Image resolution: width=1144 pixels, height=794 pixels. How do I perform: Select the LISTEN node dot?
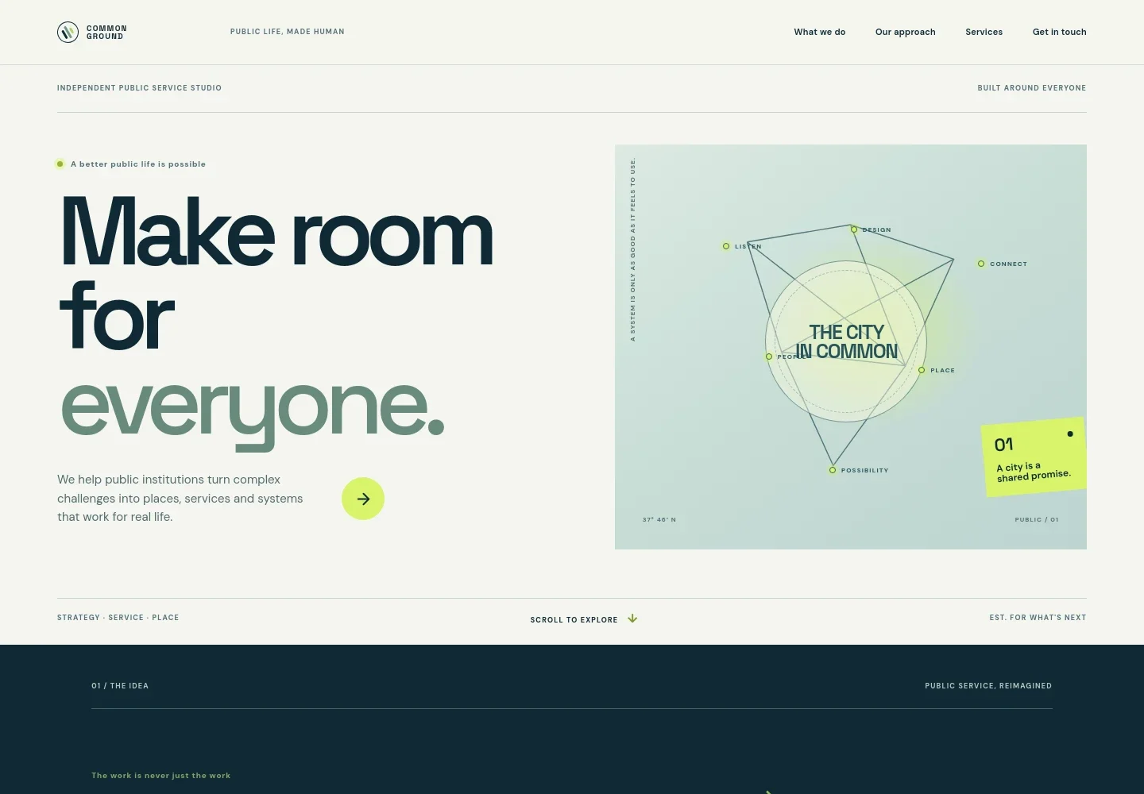(x=726, y=246)
